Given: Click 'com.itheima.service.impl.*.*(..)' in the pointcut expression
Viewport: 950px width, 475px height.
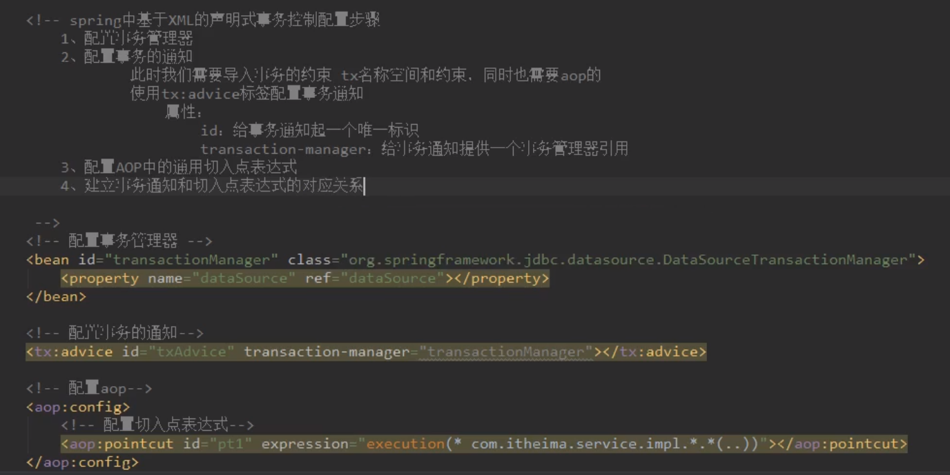Looking at the screenshot, I should (x=610, y=443).
